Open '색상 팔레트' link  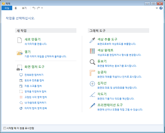click(105, 50)
